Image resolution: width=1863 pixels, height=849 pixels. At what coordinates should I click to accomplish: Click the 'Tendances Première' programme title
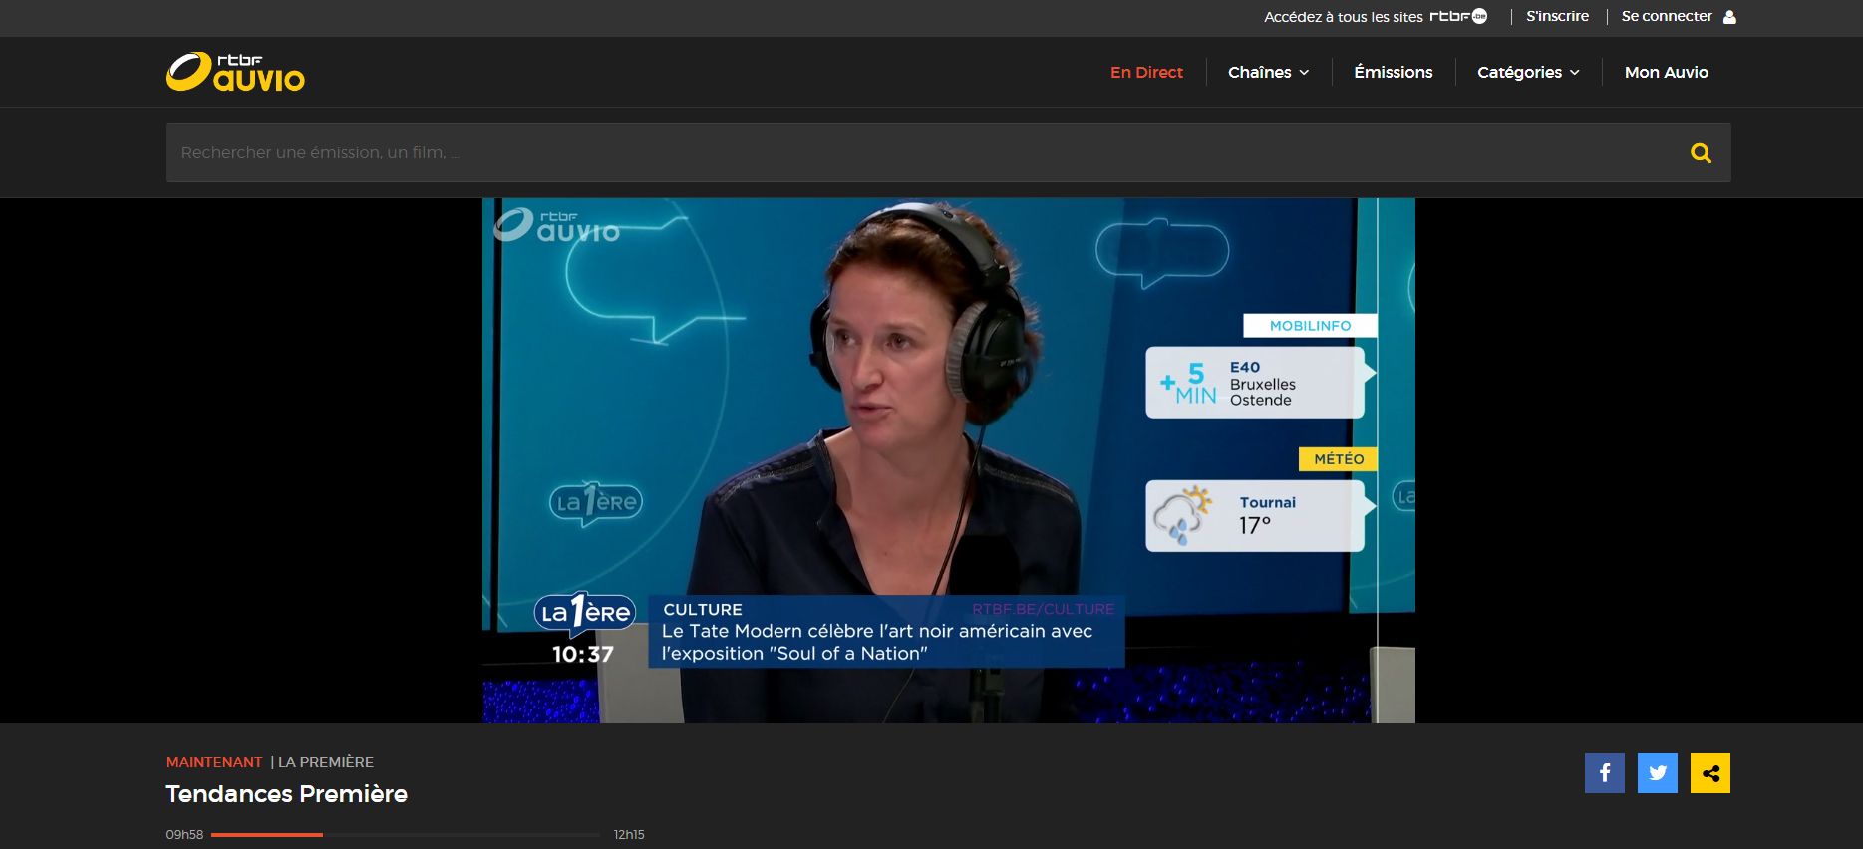286,794
